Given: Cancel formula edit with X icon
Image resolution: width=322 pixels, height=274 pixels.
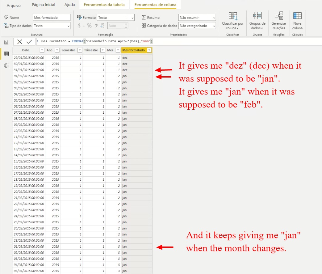Looking at the screenshot, I should click(20, 42).
